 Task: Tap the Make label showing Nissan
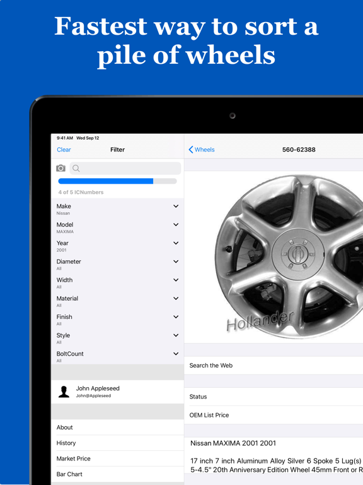click(64, 207)
